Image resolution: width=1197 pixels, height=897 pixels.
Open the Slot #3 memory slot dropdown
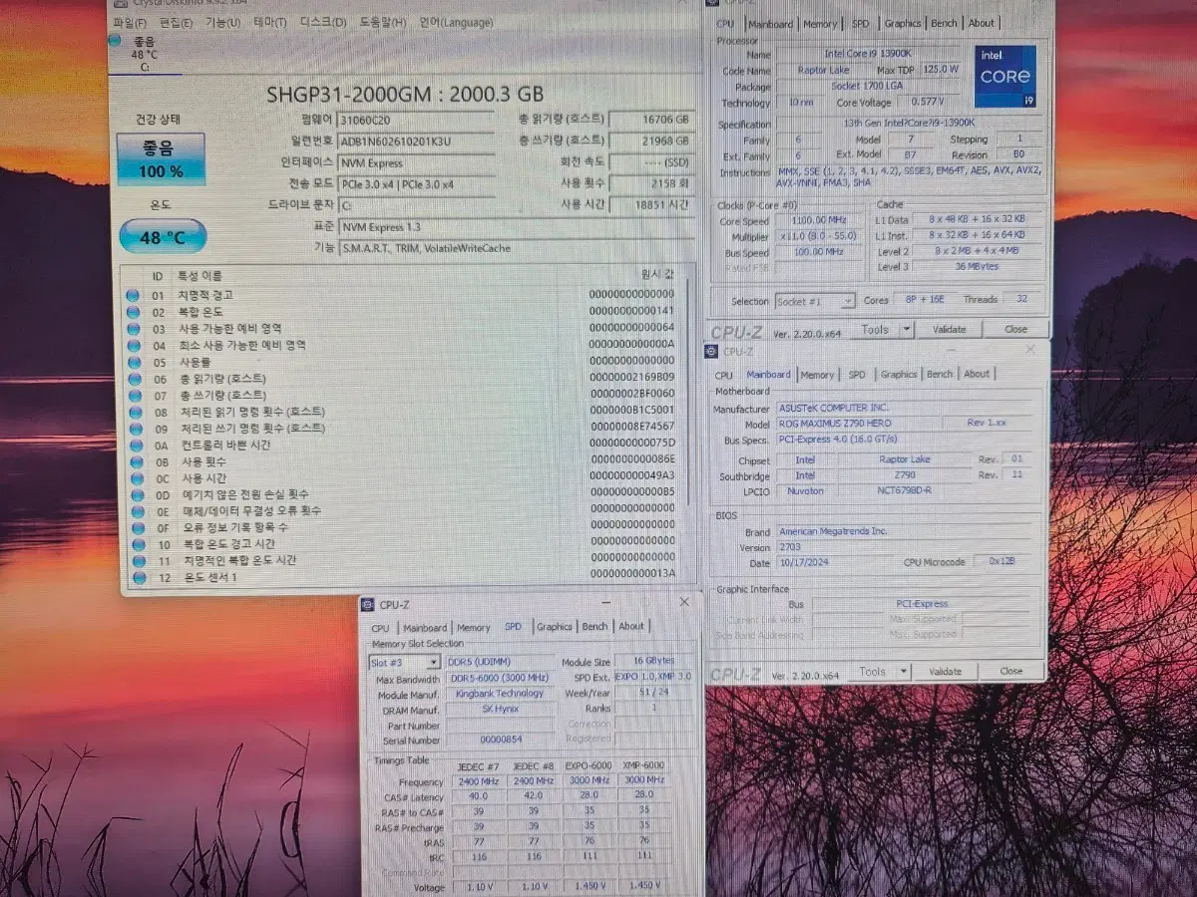[x=404, y=662]
